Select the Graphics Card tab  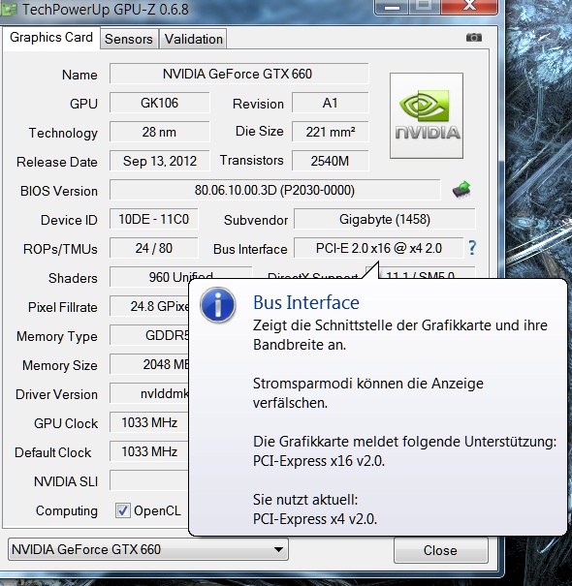tap(51, 38)
